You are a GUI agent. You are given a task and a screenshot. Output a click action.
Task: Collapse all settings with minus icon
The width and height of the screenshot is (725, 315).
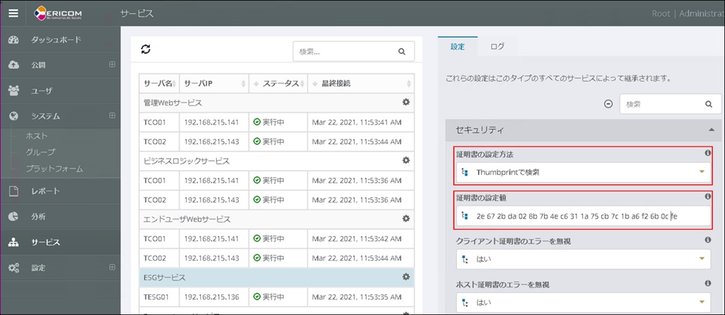click(x=609, y=104)
